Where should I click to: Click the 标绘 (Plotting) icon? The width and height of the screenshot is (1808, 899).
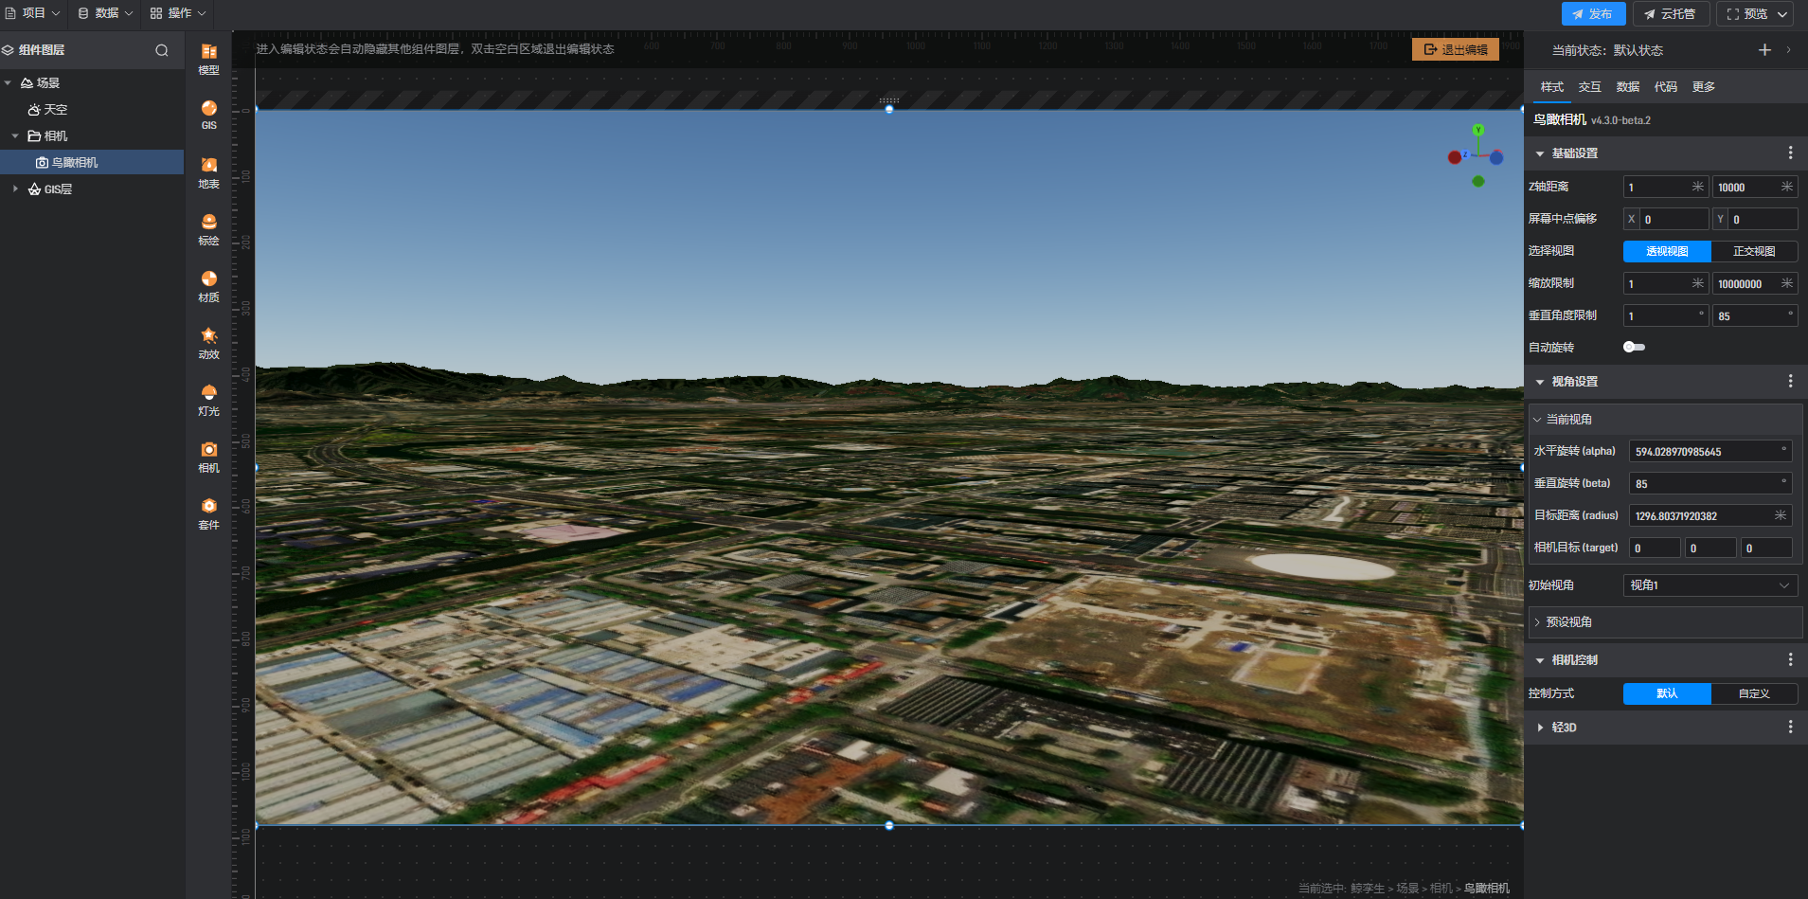click(x=209, y=228)
